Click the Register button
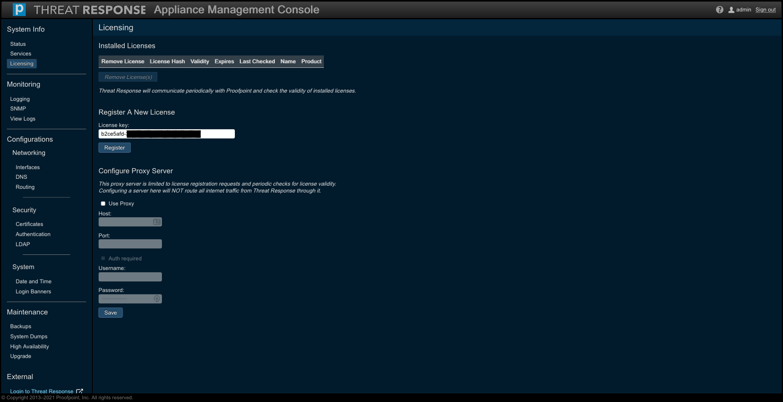 coord(115,148)
